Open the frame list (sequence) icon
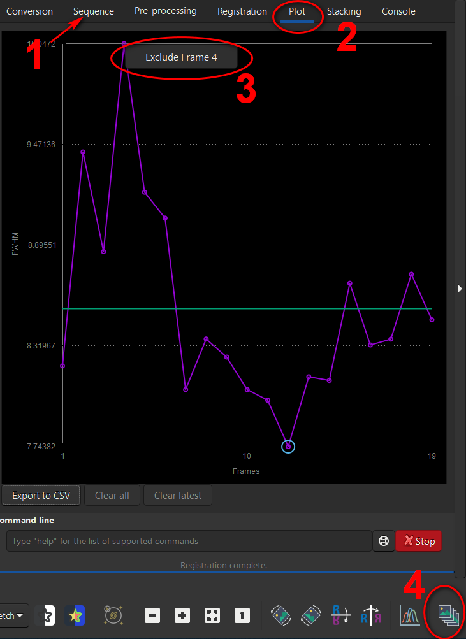Screen dimensions: 466x639 [x=448, y=615]
